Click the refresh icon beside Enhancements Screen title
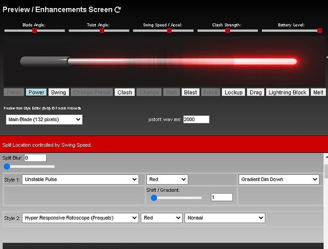The width and height of the screenshot is (328, 249). pos(117,10)
